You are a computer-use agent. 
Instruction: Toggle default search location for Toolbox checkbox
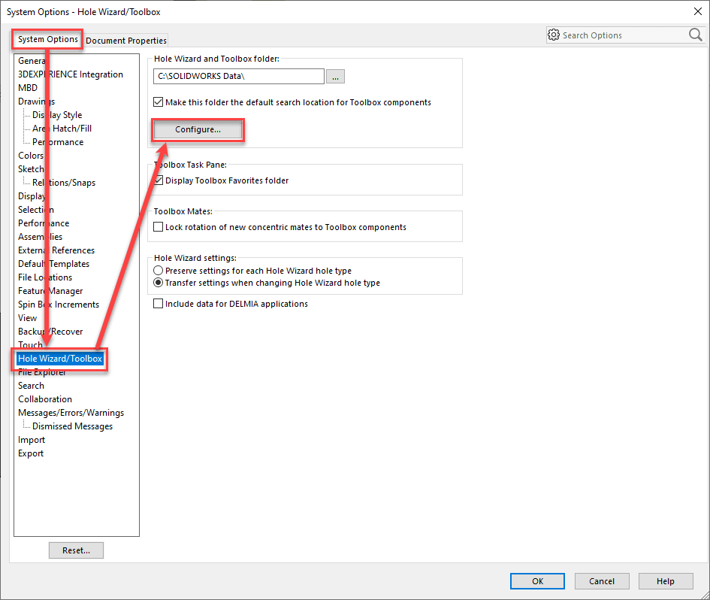158,102
